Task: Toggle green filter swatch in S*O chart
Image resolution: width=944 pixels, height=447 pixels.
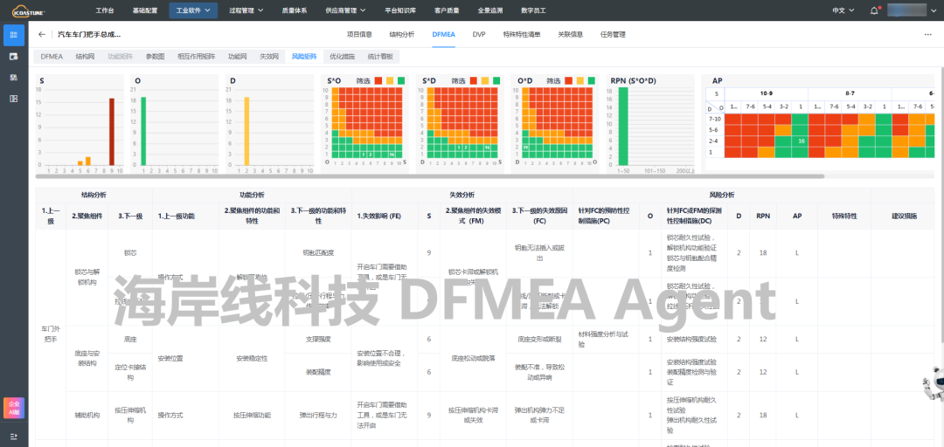Action: point(401,80)
